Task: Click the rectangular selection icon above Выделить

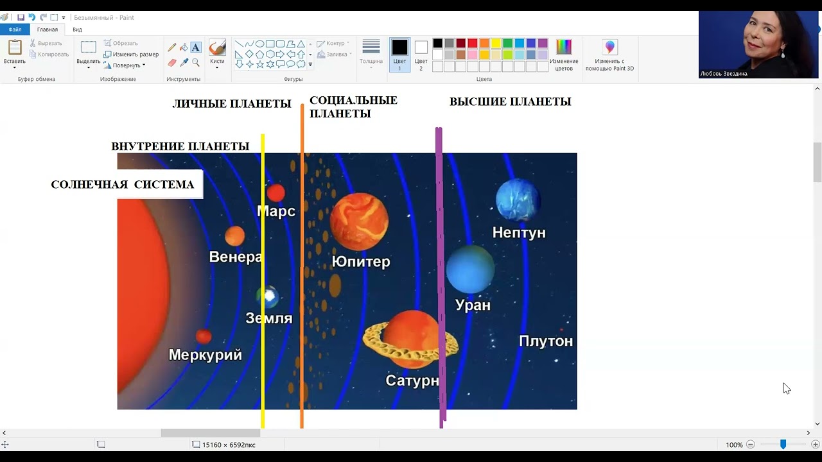Action: click(x=89, y=47)
